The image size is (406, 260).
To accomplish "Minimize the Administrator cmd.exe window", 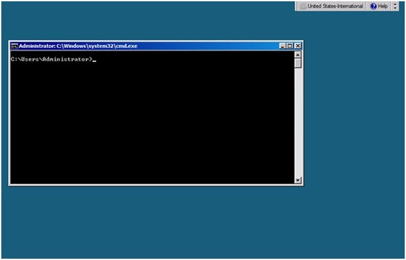I will click(282, 46).
